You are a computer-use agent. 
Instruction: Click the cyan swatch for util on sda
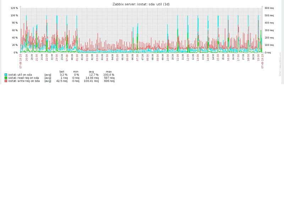point(6,75)
